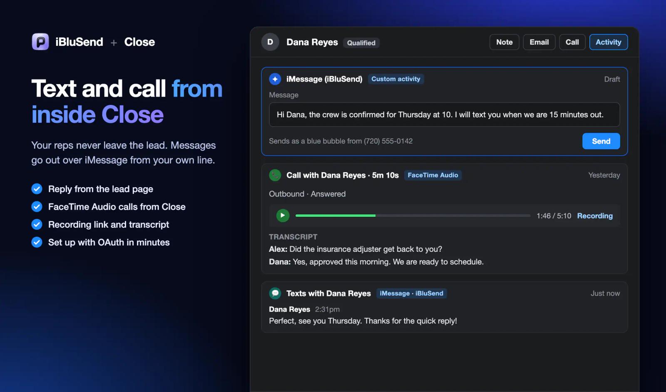This screenshot has height=392, width=666.
Task: Open the Email tab
Action: (539, 42)
